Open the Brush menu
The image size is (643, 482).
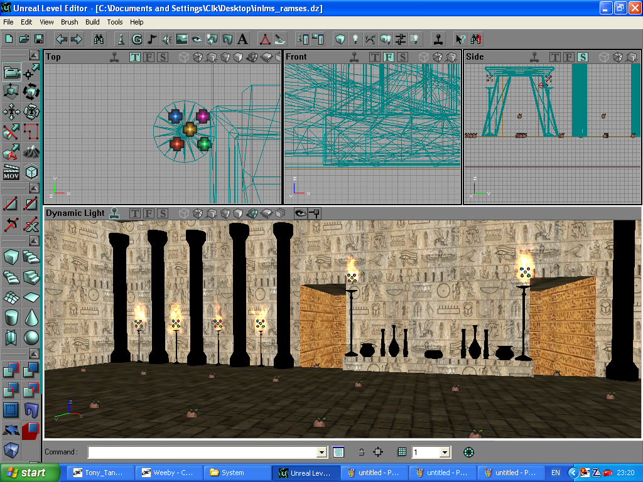coord(70,22)
